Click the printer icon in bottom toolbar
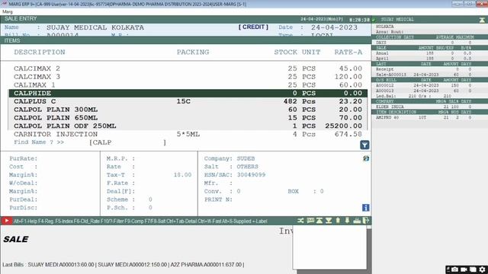488x274 pixels. tap(357, 221)
